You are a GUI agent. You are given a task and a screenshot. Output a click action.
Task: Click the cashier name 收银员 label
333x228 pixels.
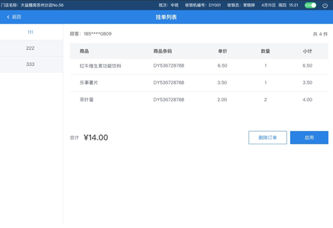[x=241, y=5]
